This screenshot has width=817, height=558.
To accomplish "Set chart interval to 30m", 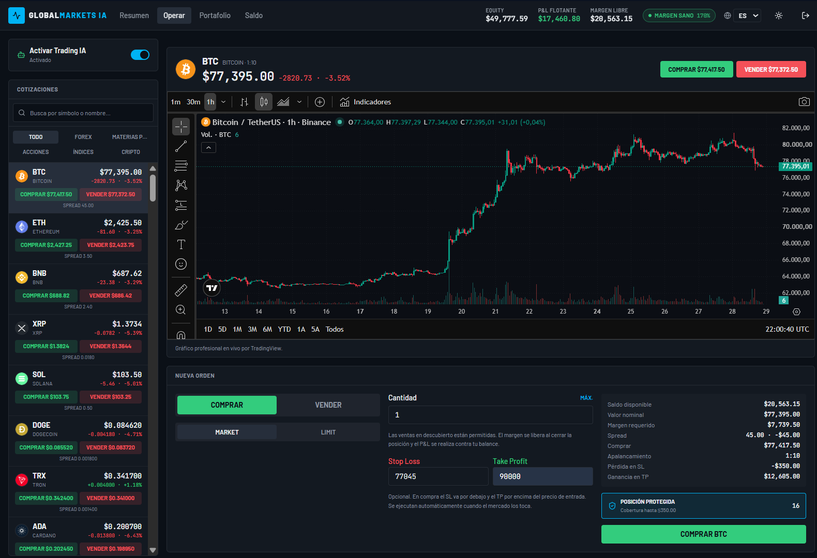I will tap(193, 102).
